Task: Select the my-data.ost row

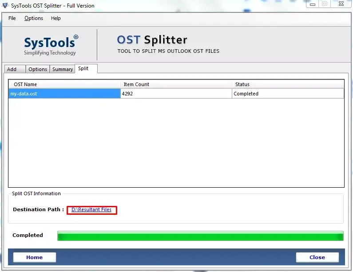Action: point(176,94)
